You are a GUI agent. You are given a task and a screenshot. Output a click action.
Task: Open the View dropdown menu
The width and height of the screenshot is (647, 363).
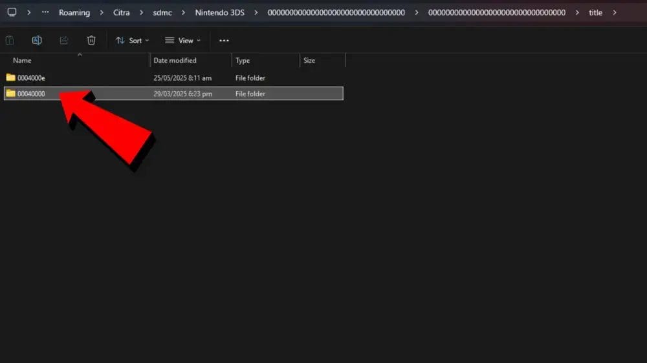pyautogui.click(x=182, y=40)
